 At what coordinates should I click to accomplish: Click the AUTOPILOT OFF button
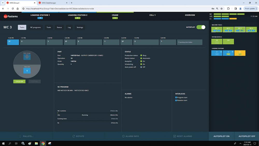(x=247, y=136)
